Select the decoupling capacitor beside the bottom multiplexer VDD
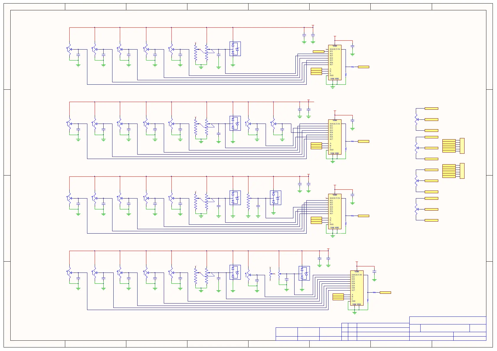This screenshot has width=497, height=351. click(374, 272)
